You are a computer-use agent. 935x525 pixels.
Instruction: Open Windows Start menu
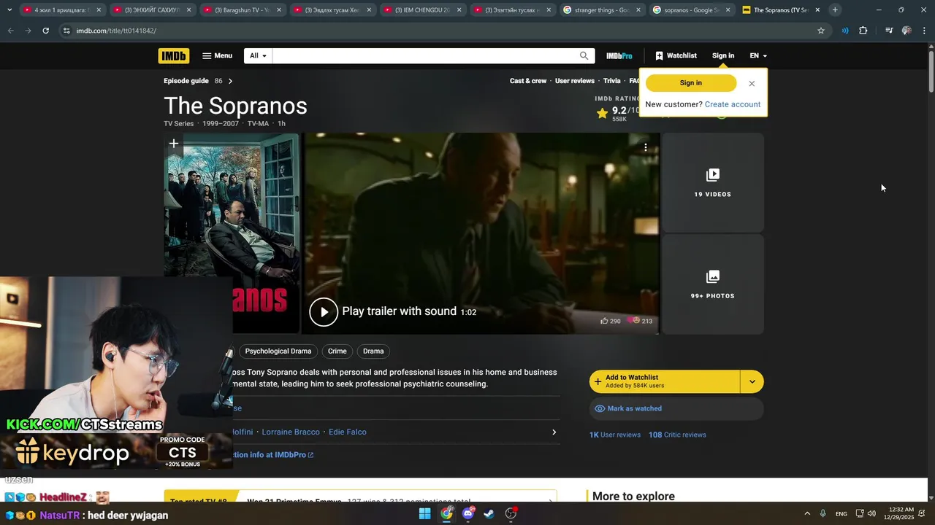pos(424,513)
